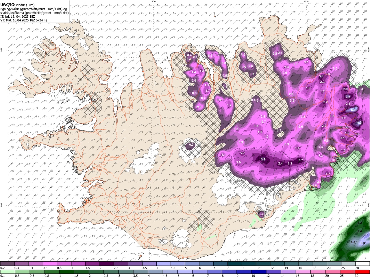Click the 2.9 snowfall value on the map
The width and height of the screenshot is (370, 278).
click(345, 89)
